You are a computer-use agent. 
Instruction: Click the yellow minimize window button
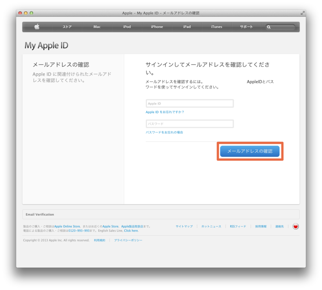point(26,13)
